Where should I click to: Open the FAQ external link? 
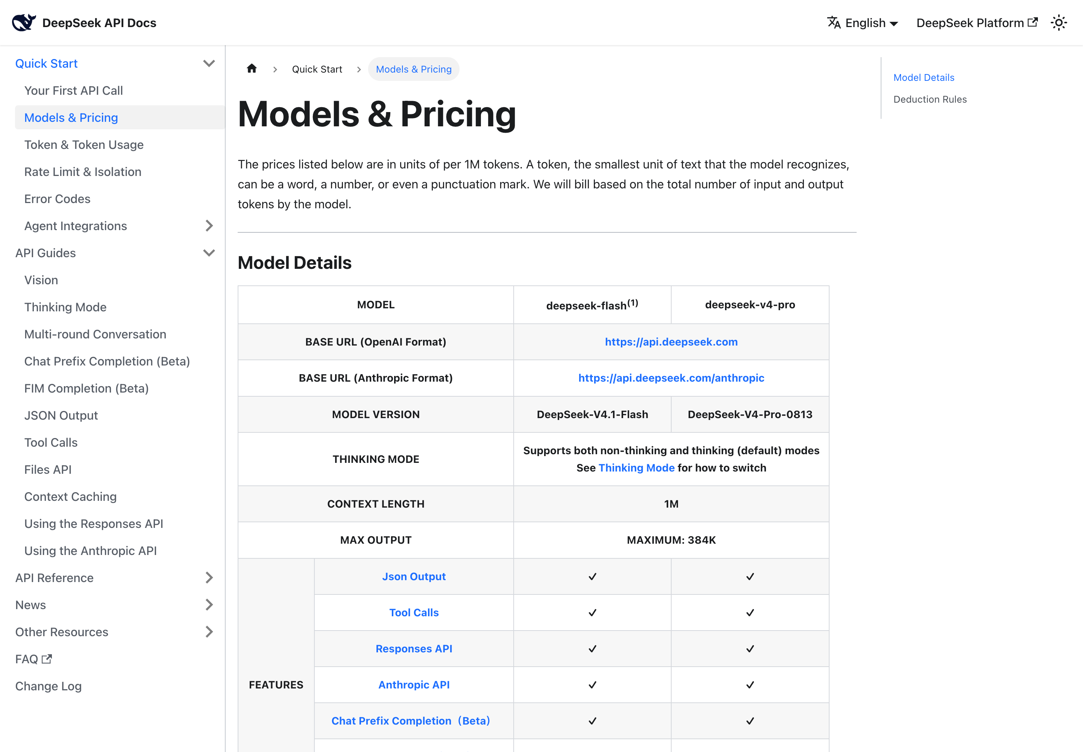coord(33,659)
